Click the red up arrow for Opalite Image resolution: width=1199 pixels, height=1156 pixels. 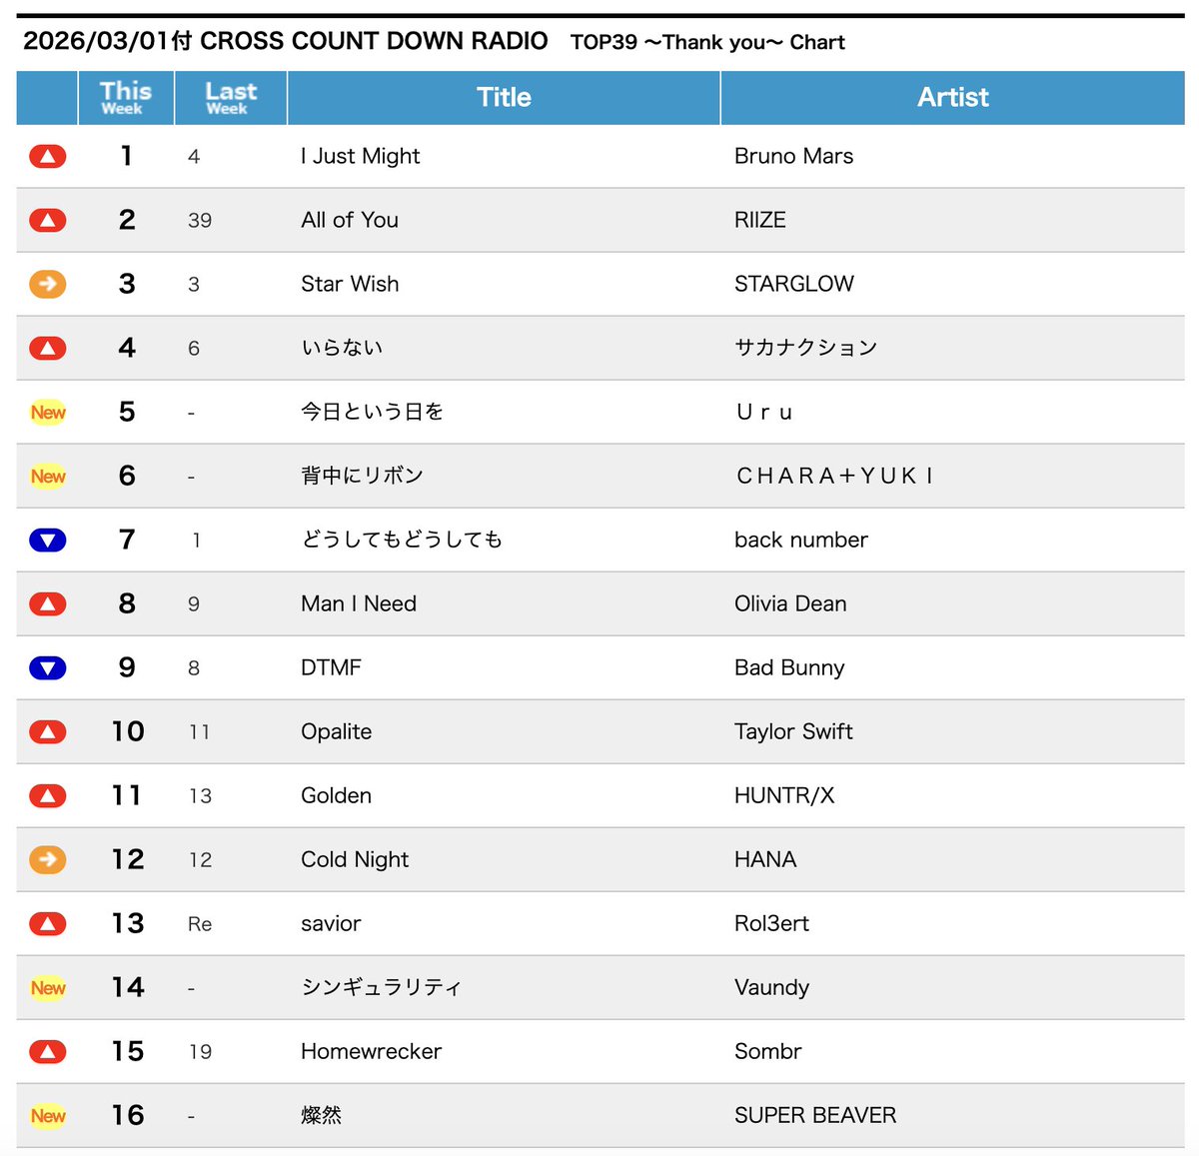(48, 732)
